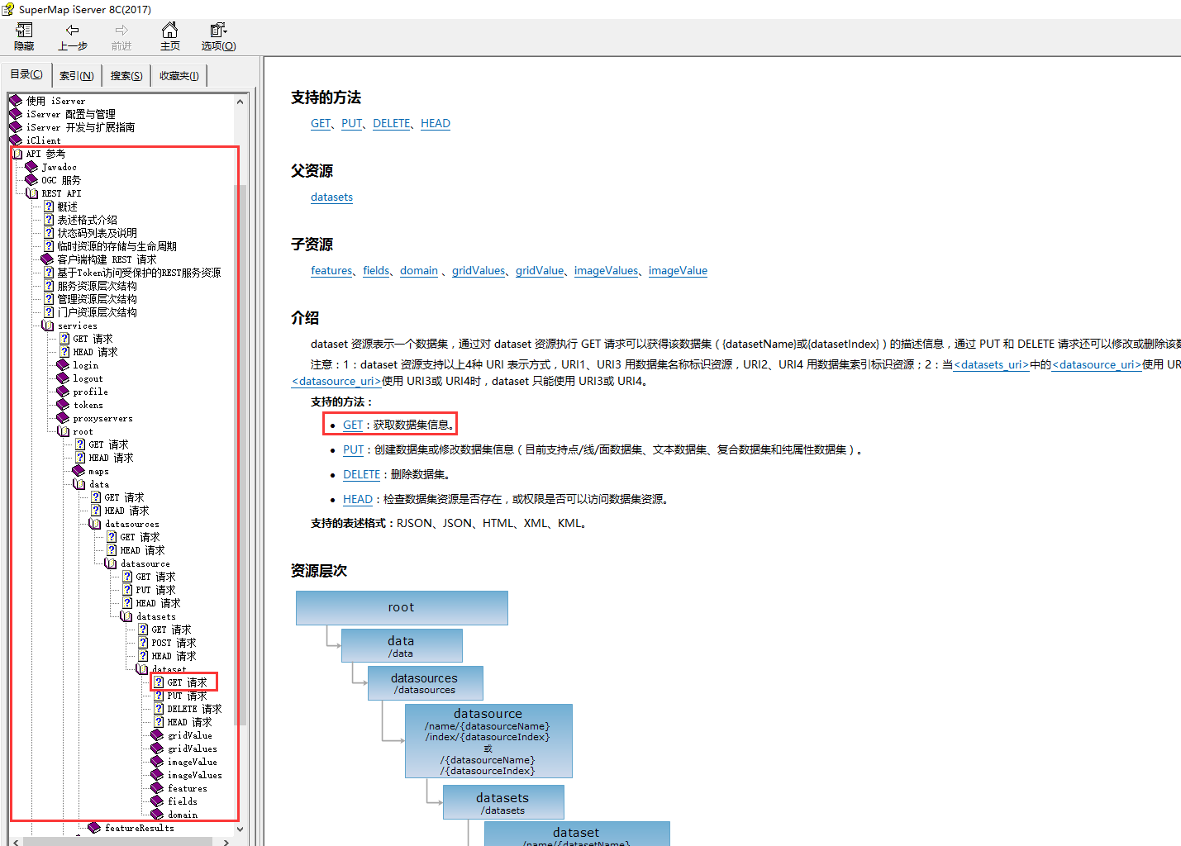This screenshot has height=846, width=1181.
Task: Switch to the 索引(N) tab
Action: (x=77, y=76)
